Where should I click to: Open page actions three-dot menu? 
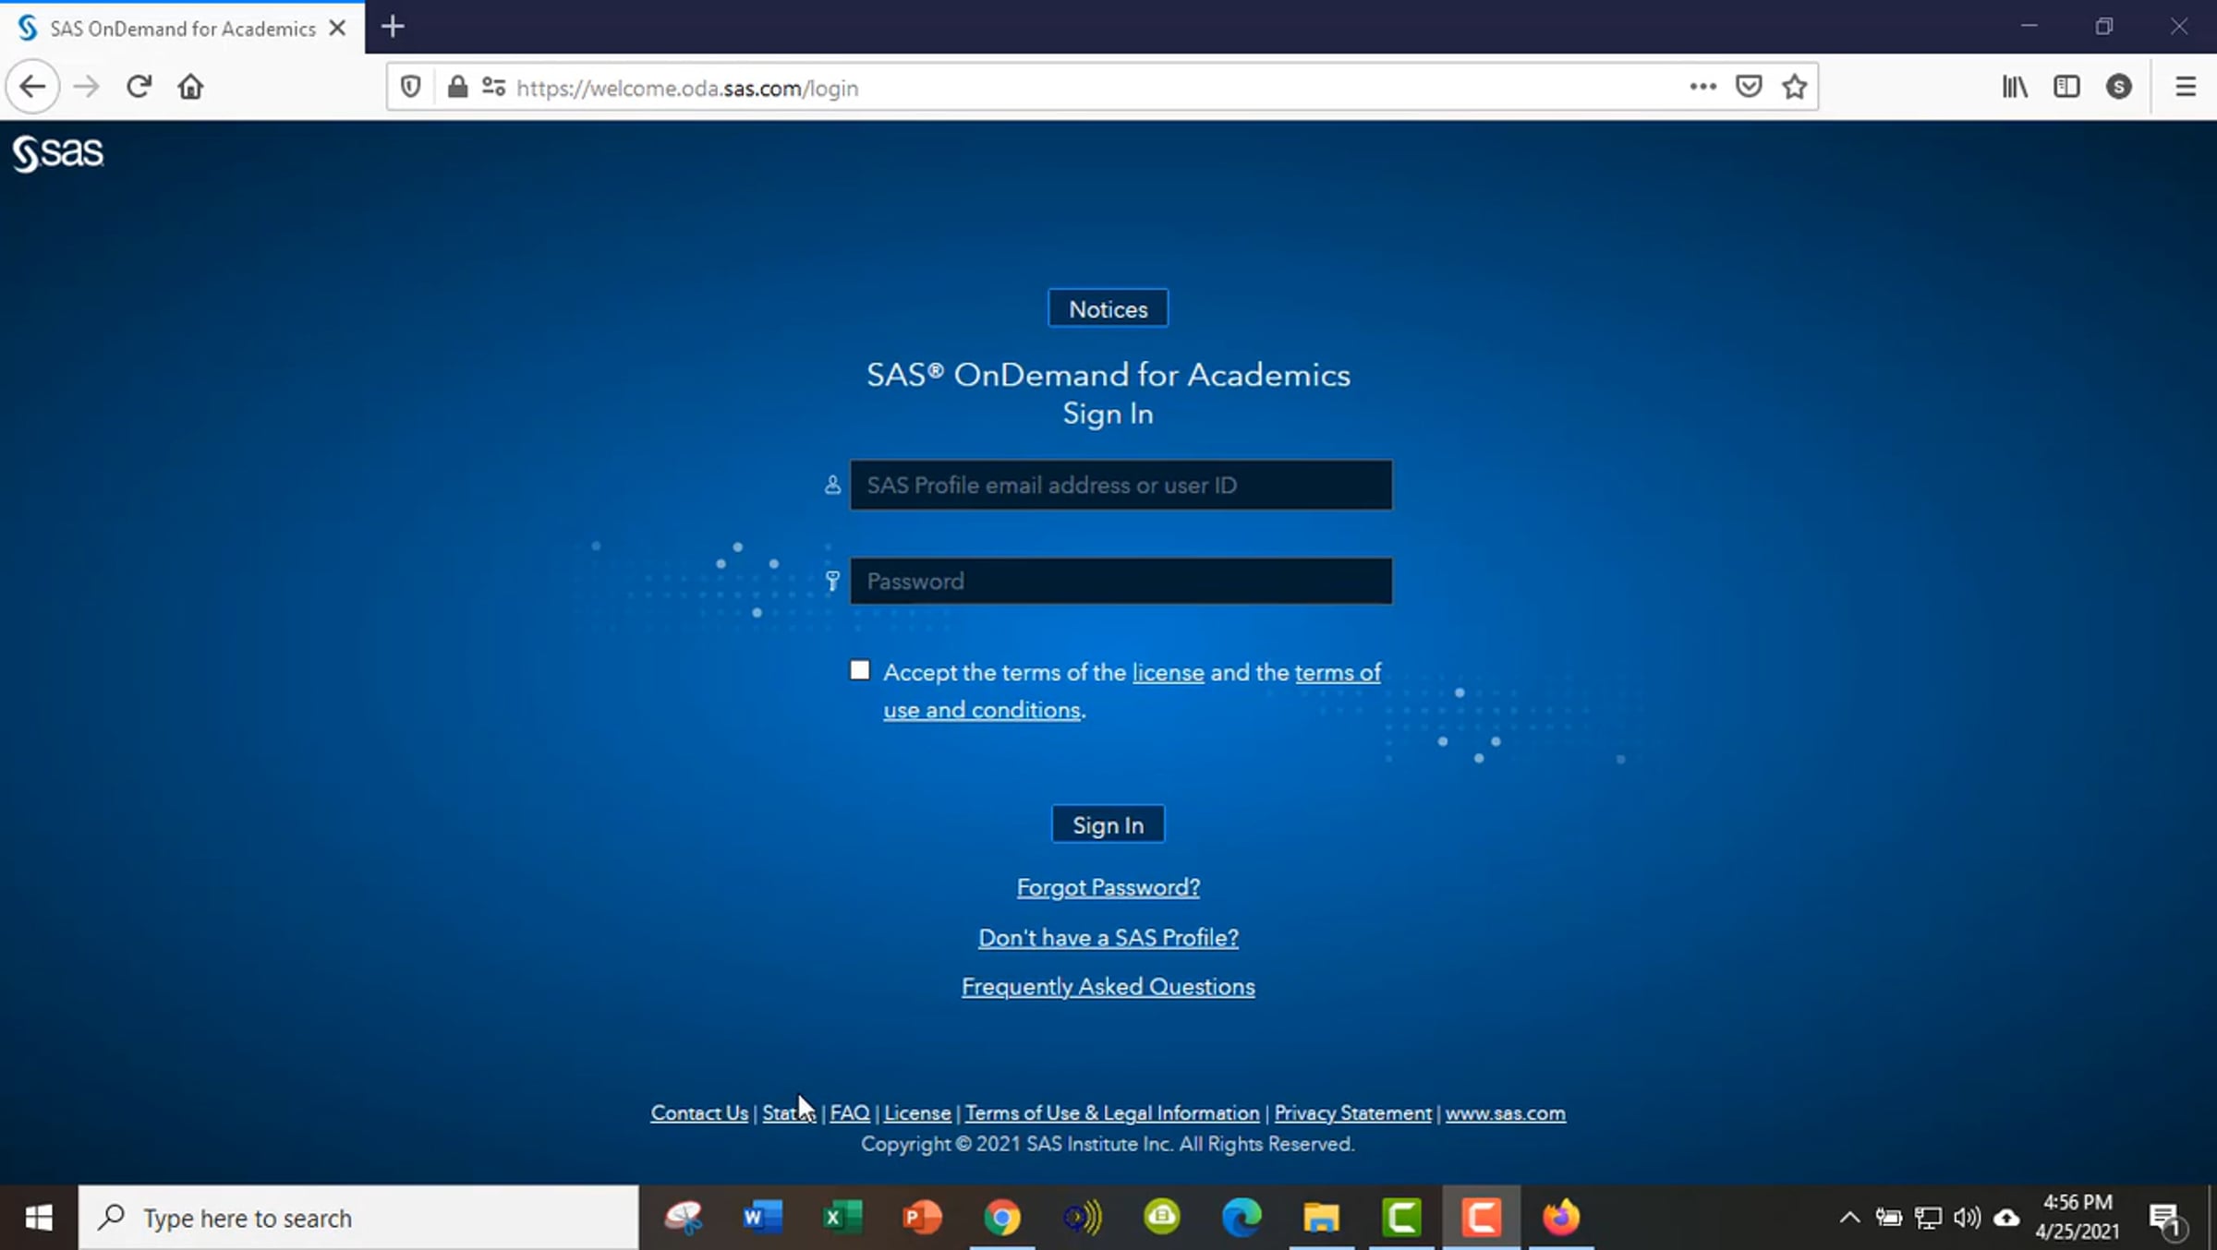[1702, 87]
